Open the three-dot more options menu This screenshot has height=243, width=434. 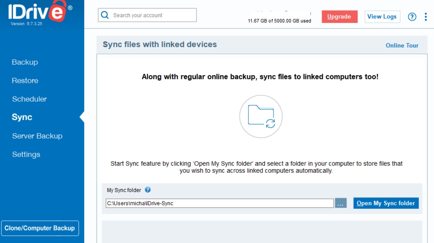coord(426,17)
